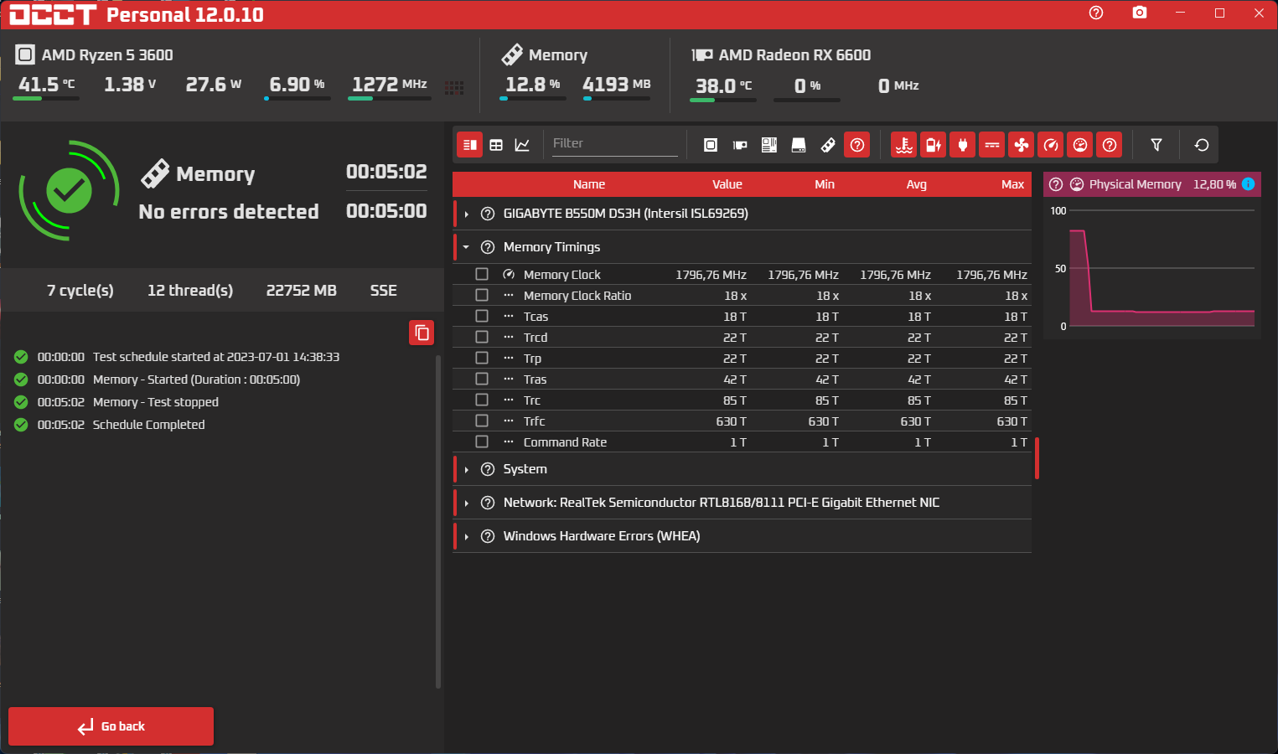Screen dimensions: 1278x754
Task: Check the Trc row checkbox
Action: pos(482,400)
